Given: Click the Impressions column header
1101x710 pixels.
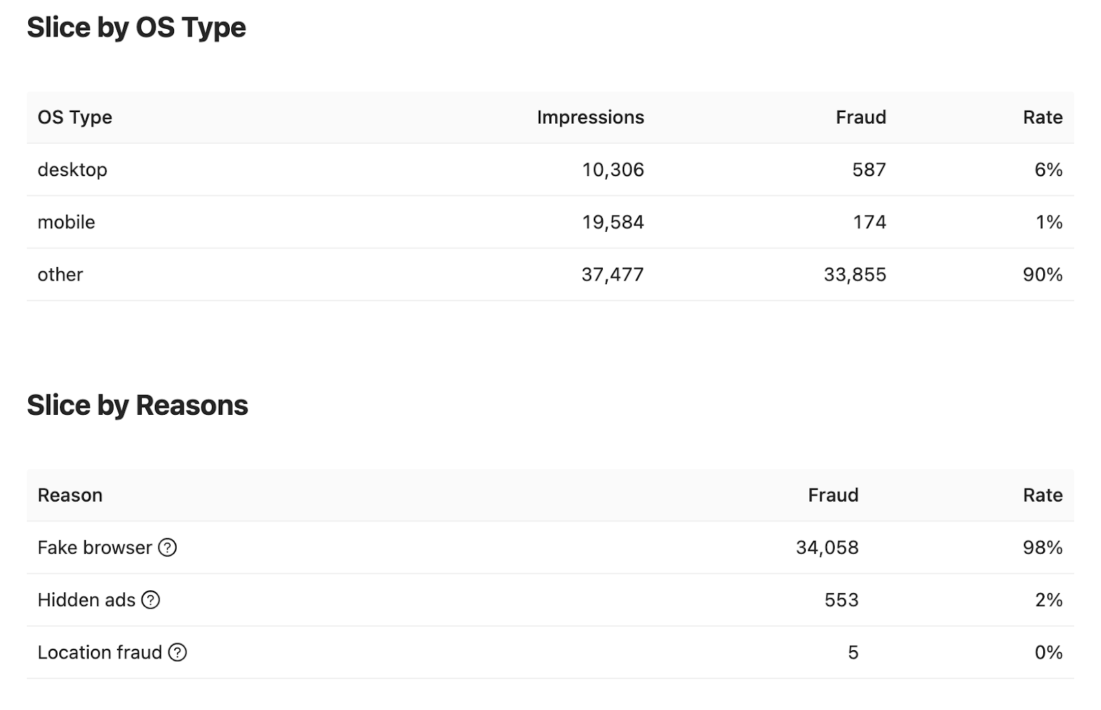Looking at the screenshot, I should [590, 118].
